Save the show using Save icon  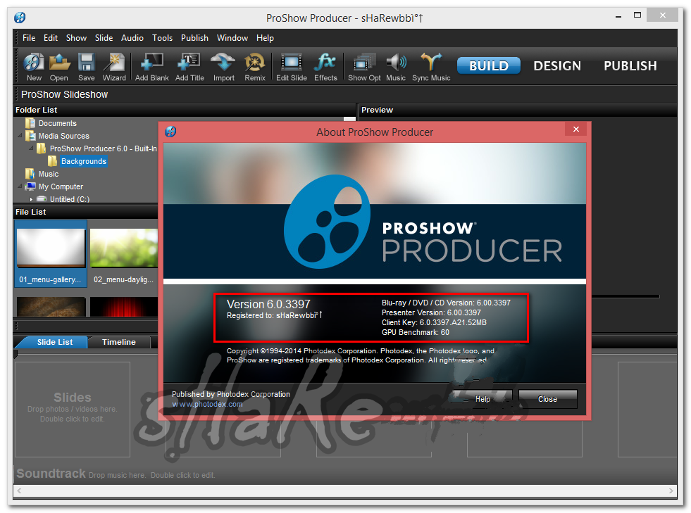(x=87, y=67)
